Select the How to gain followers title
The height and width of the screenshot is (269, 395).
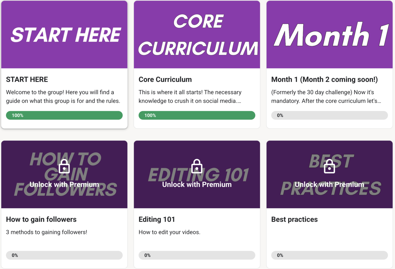(x=41, y=219)
